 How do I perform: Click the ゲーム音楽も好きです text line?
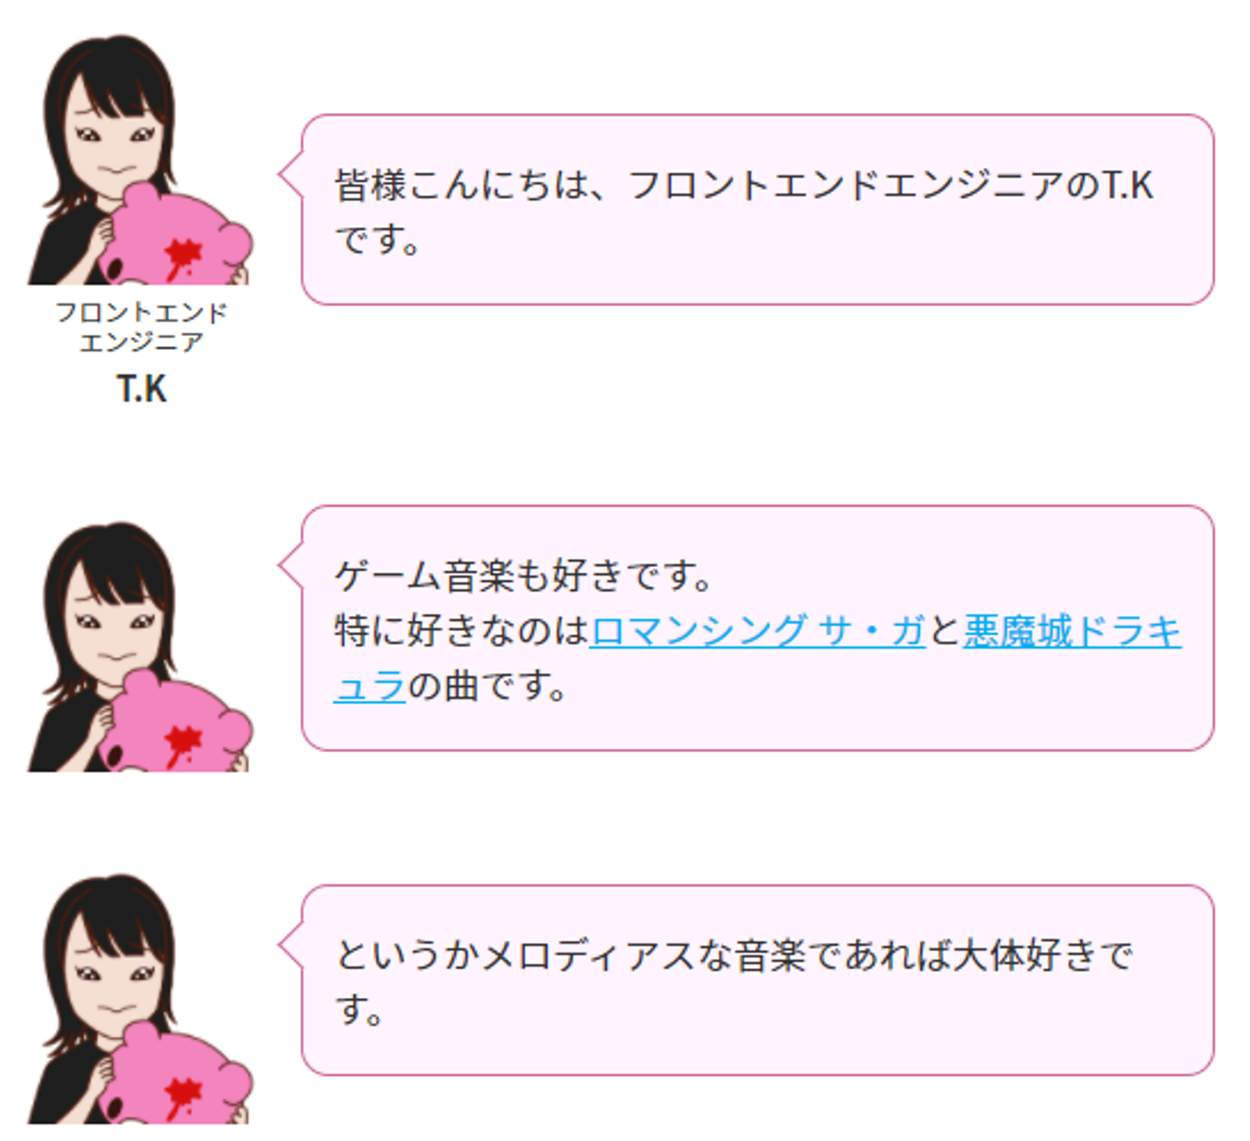[x=523, y=576]
